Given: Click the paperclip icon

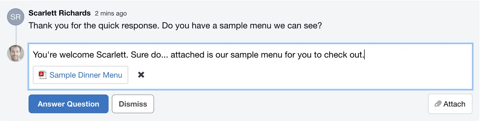Looking at the screenshot, I should (x=438, y=104).
